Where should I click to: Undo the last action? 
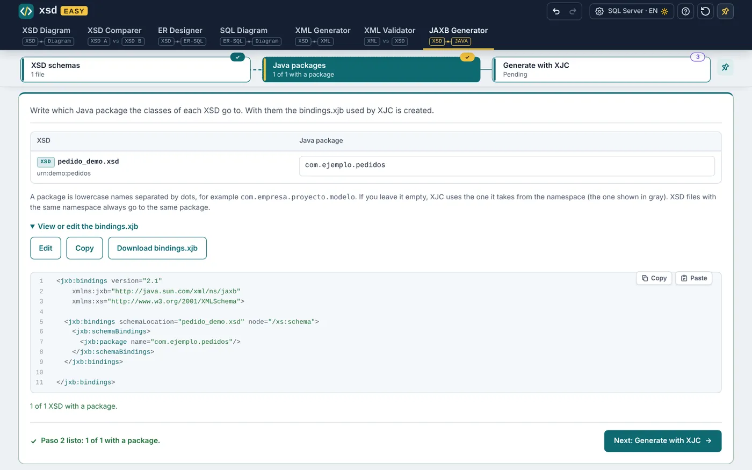(556, 11)
